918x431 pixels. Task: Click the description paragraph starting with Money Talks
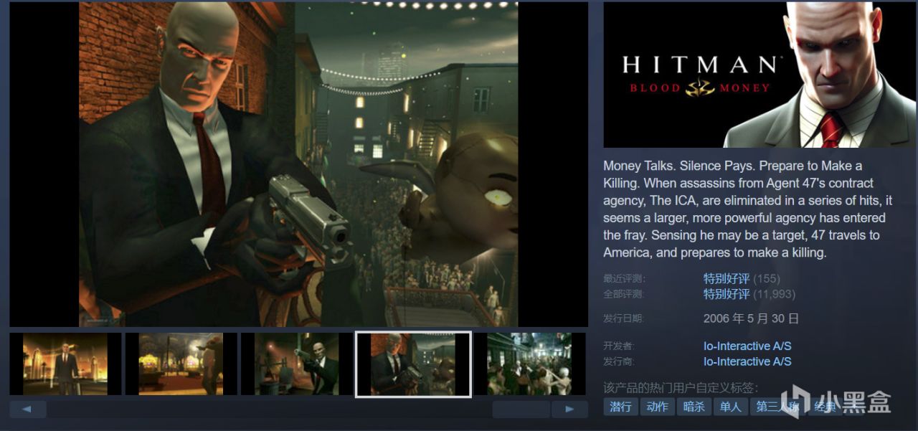pyautogui.click(x=747, y=209)
